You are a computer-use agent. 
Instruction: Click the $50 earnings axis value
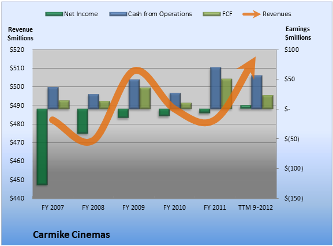click(x=290, y=79)
